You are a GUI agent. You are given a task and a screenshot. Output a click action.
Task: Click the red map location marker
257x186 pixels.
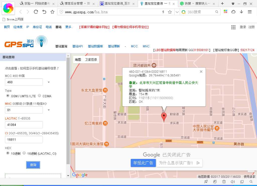164,117
